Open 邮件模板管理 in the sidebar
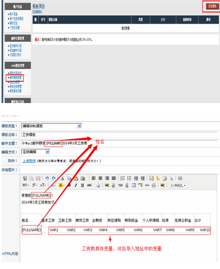220x269 pixels. point(15,77)
